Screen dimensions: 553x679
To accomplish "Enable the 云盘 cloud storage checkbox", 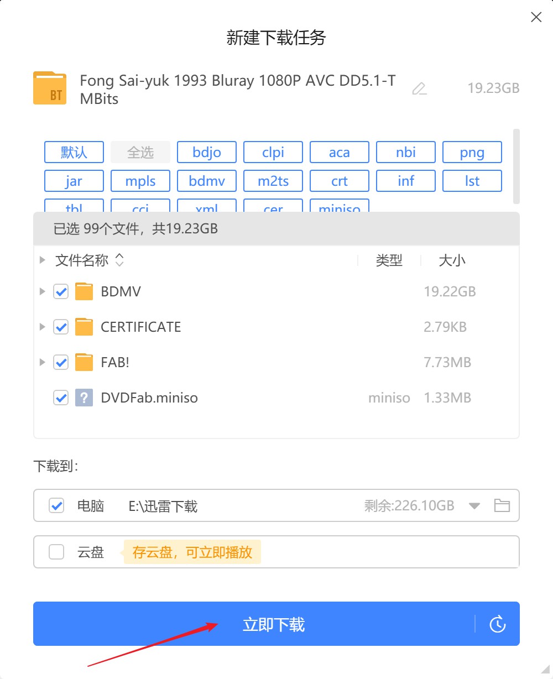I will click(56, 552).
